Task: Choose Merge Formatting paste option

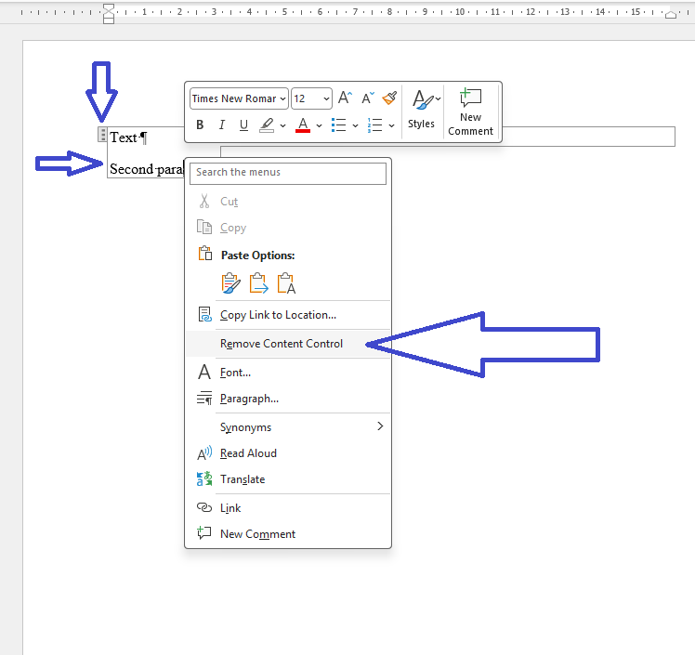Action: (x=259, y=283)
